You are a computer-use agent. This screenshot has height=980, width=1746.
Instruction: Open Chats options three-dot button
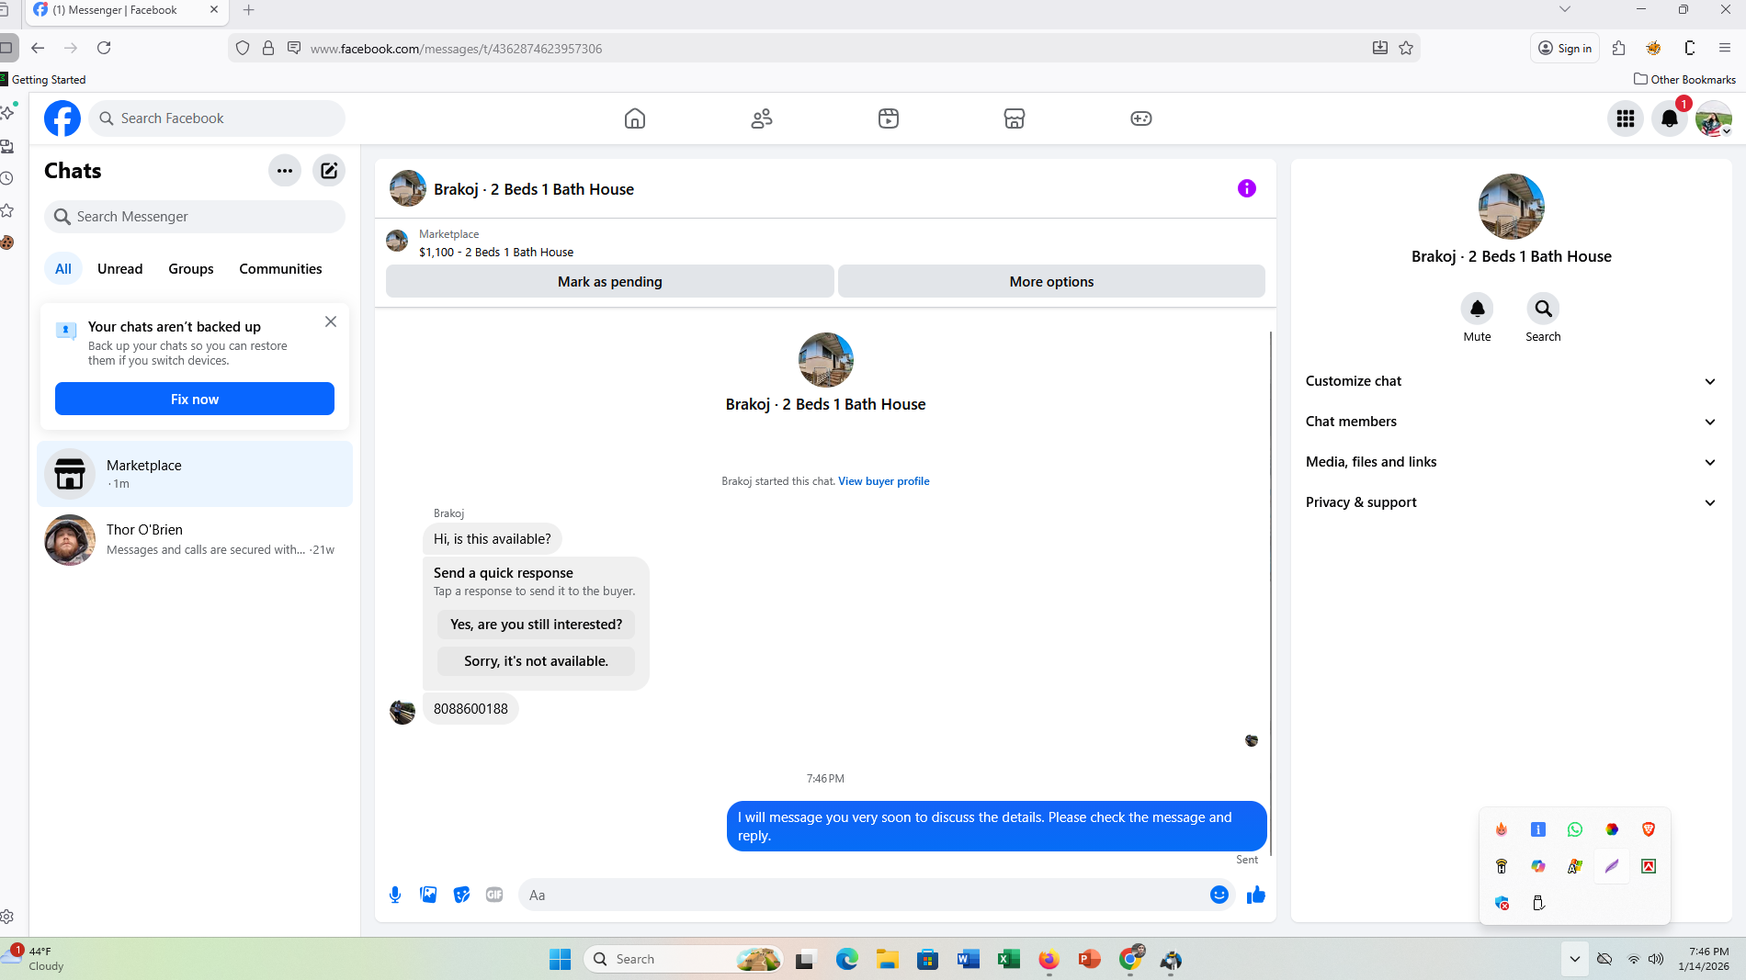[x=285, y=171]
